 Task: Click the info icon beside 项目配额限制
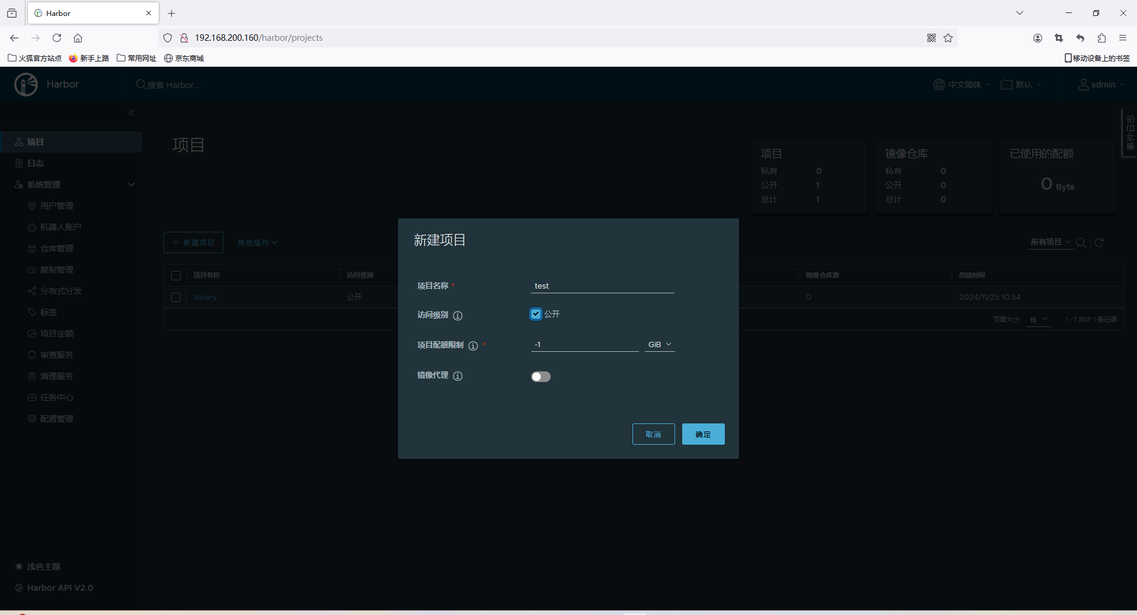click(473, 346)
